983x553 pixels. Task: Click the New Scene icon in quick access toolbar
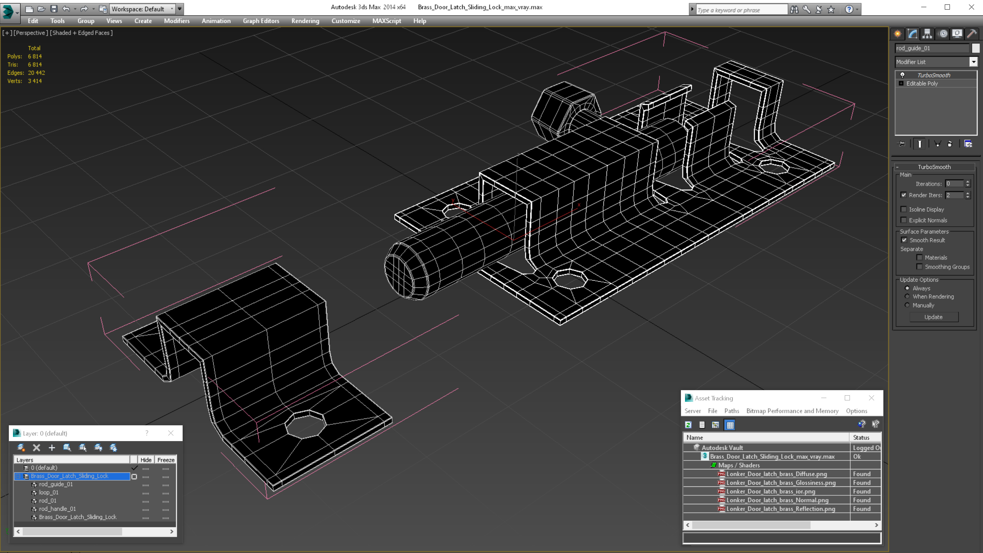(x=29, y=9)
